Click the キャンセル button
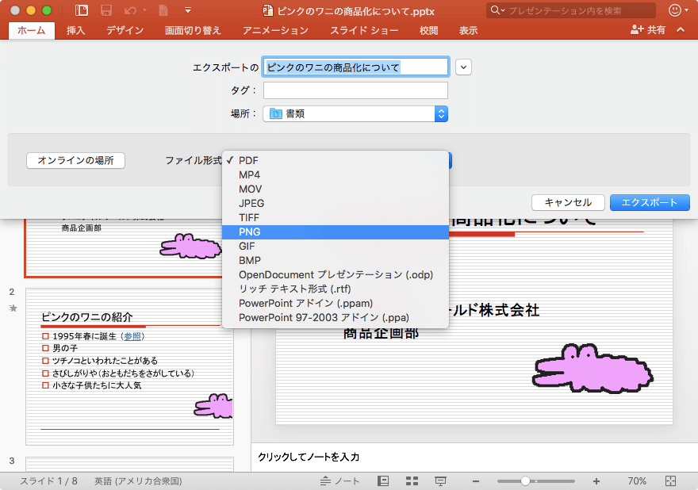The image size is (698, 490). pyautogui.click(x=568, y=202)
